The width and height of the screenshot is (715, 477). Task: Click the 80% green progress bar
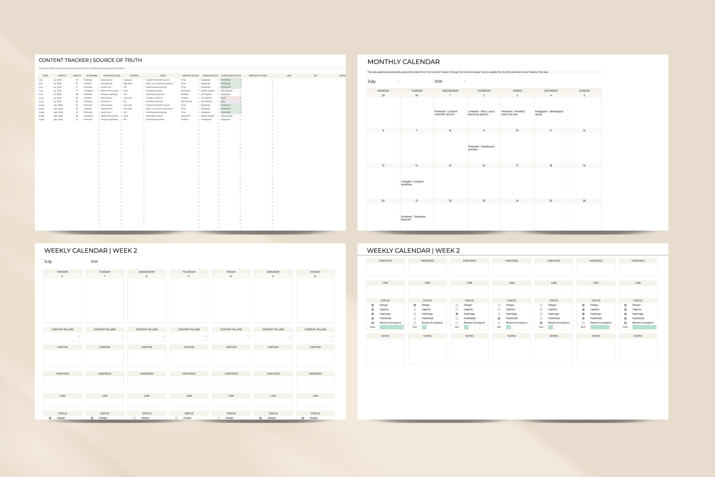coord(599,327)
